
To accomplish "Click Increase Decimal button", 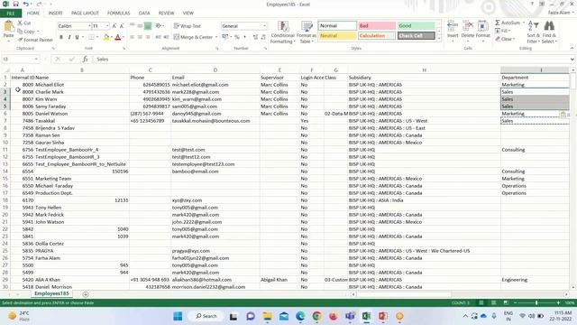I will coord(255,37).
